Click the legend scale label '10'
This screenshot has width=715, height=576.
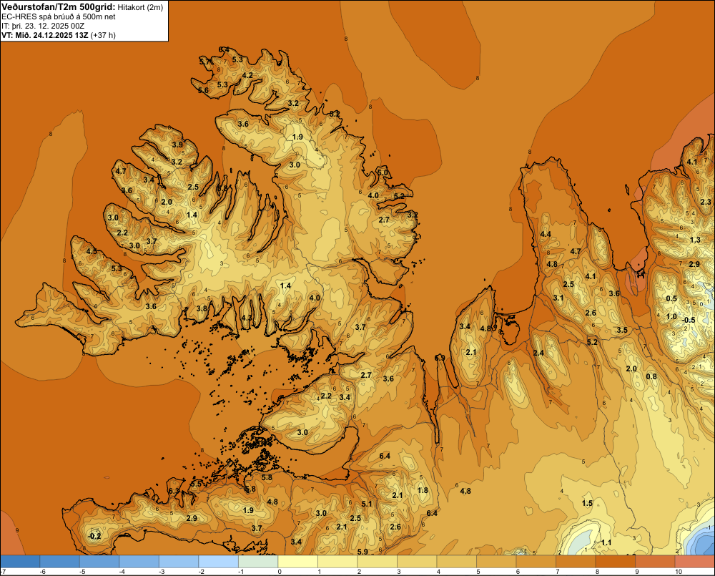point(679,572)
